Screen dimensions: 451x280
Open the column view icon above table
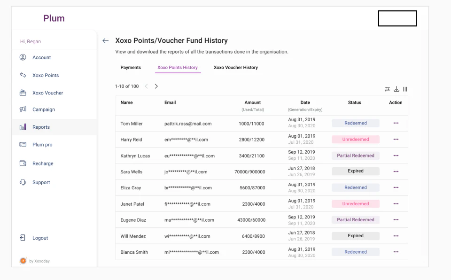click(x=405, y=89)
